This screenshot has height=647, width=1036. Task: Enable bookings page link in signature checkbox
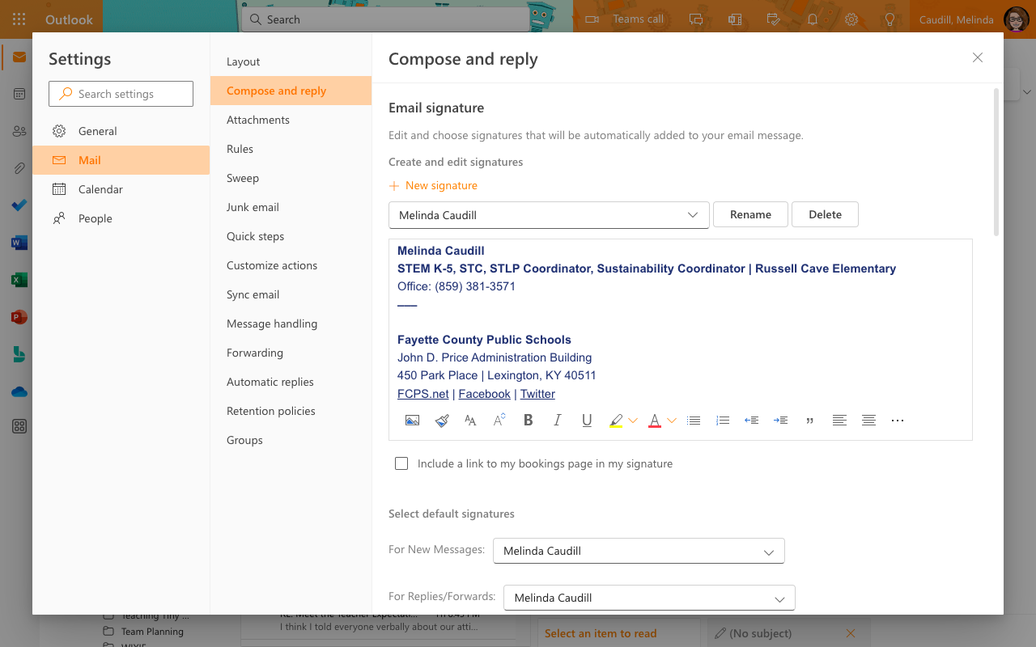tap(401, 463)
